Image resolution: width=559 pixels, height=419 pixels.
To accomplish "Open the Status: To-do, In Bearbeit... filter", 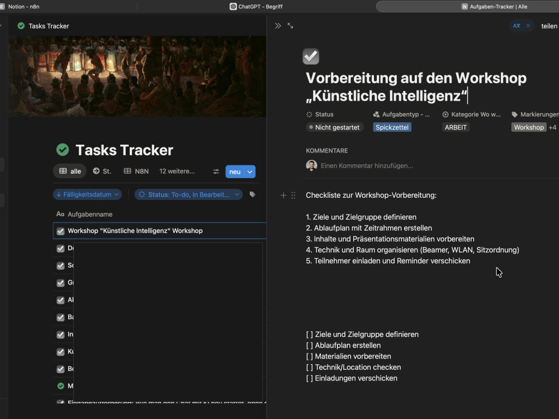I will coord(188,194).
